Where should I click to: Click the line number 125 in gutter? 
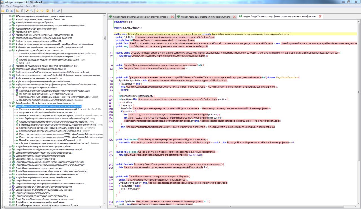[x=111, y=139]
